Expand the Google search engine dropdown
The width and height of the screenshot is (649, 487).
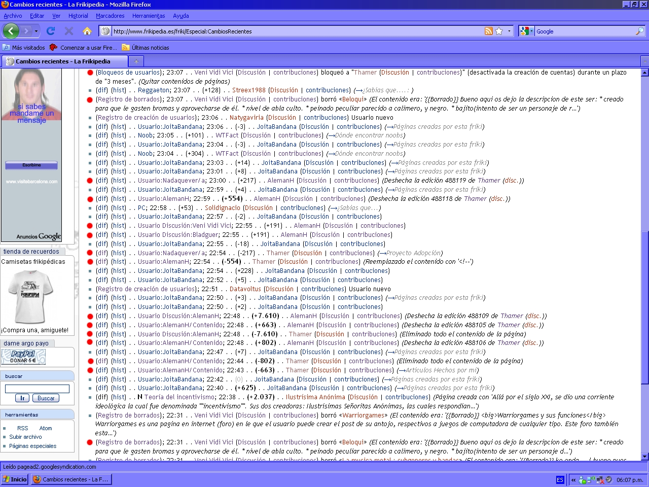531,31
